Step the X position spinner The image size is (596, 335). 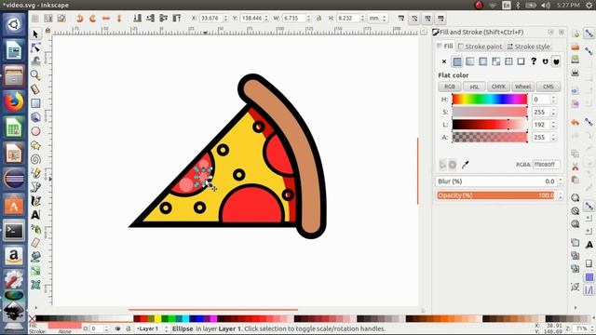225,19
